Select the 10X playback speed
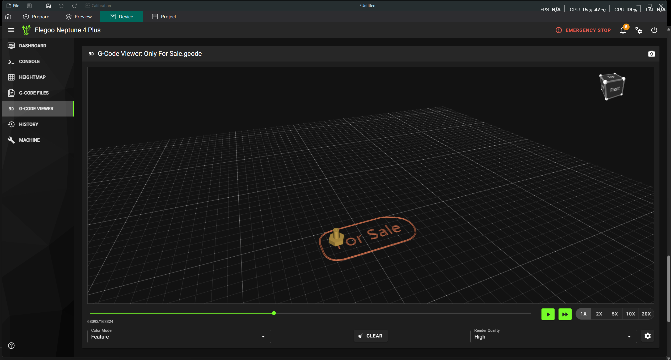 pos(630,314)
